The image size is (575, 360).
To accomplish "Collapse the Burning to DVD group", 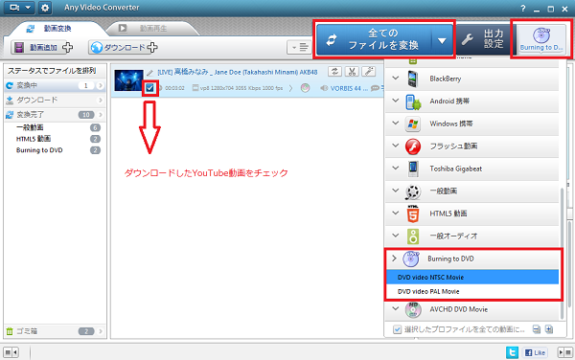I will tap(395, 259).
